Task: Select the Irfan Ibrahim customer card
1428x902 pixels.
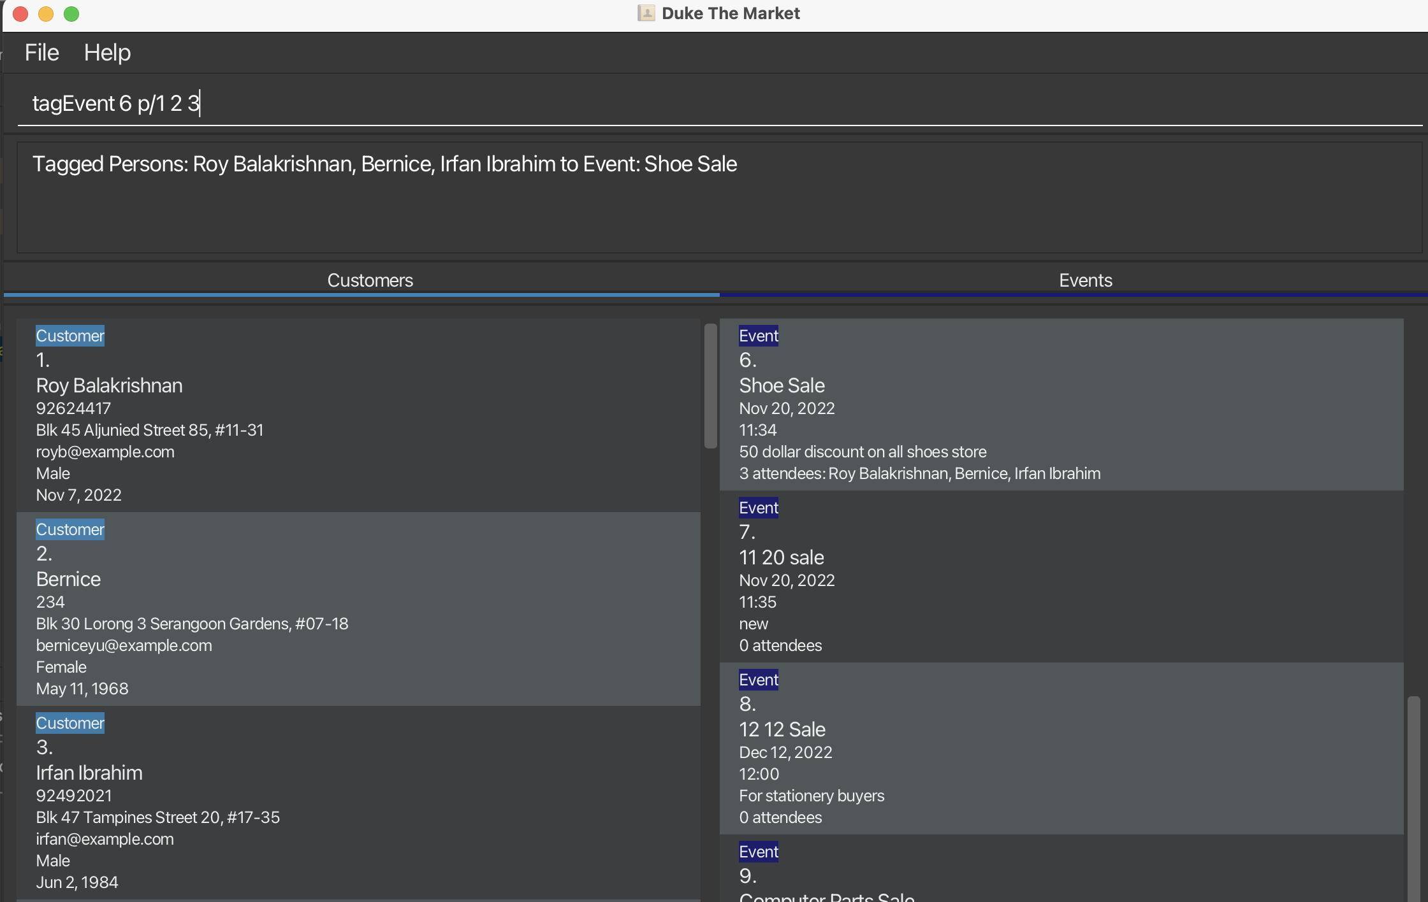Action: (x=357, y=803)
